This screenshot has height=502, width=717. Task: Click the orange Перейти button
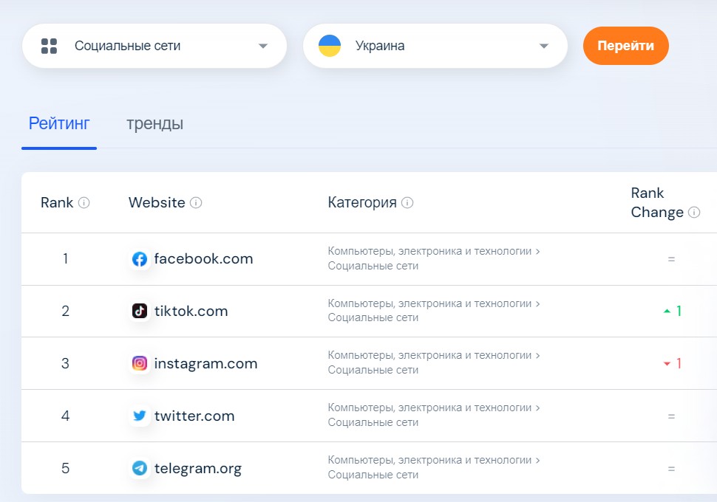click(x=625, y=46)
